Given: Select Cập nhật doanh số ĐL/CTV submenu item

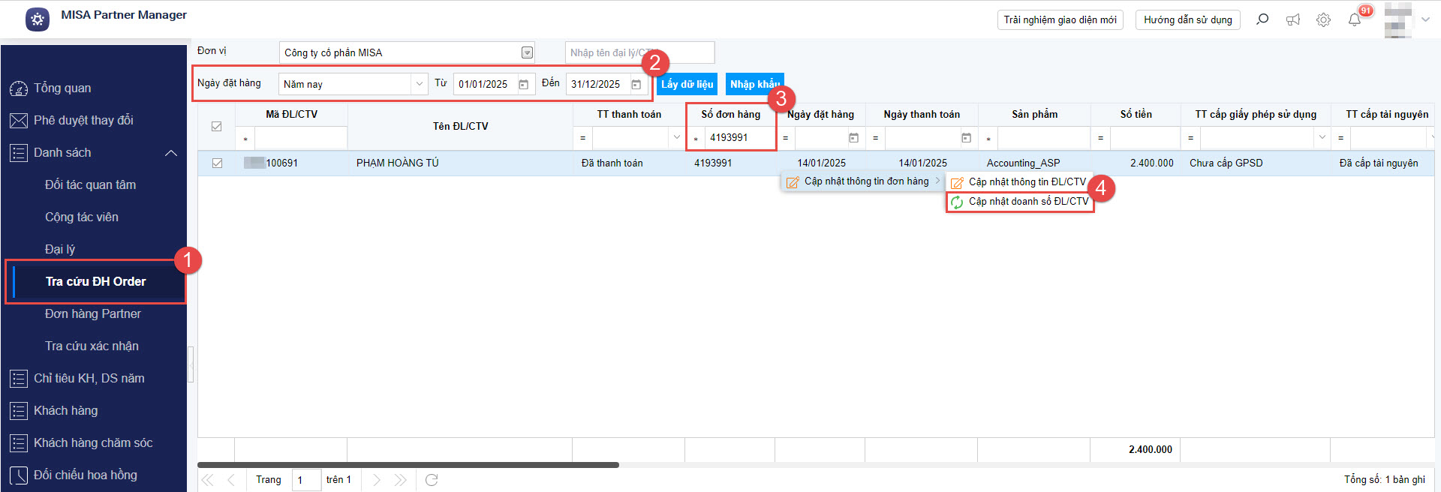Looking at the screenshot, I should [x=1020, y=202].
